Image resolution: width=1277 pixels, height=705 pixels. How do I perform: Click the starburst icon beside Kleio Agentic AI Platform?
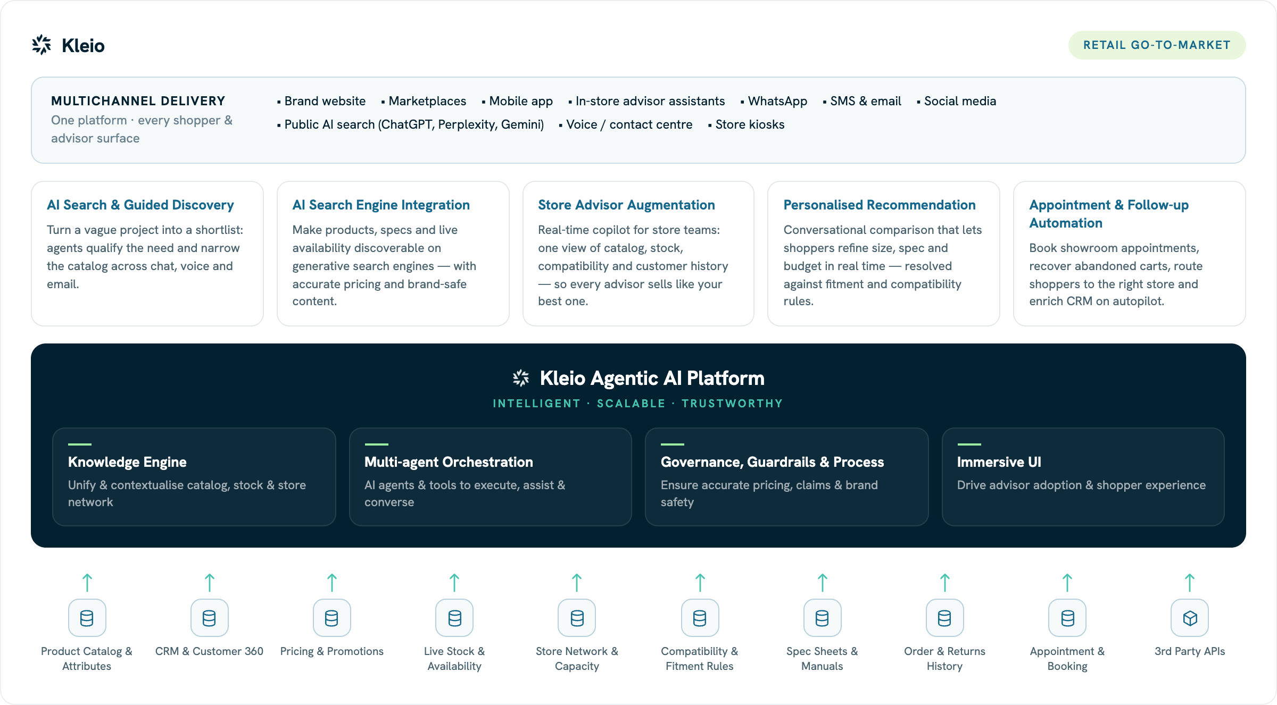(x=521, y=378)
